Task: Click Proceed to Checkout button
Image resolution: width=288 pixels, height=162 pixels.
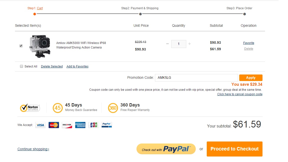Action: click(234, 149)
